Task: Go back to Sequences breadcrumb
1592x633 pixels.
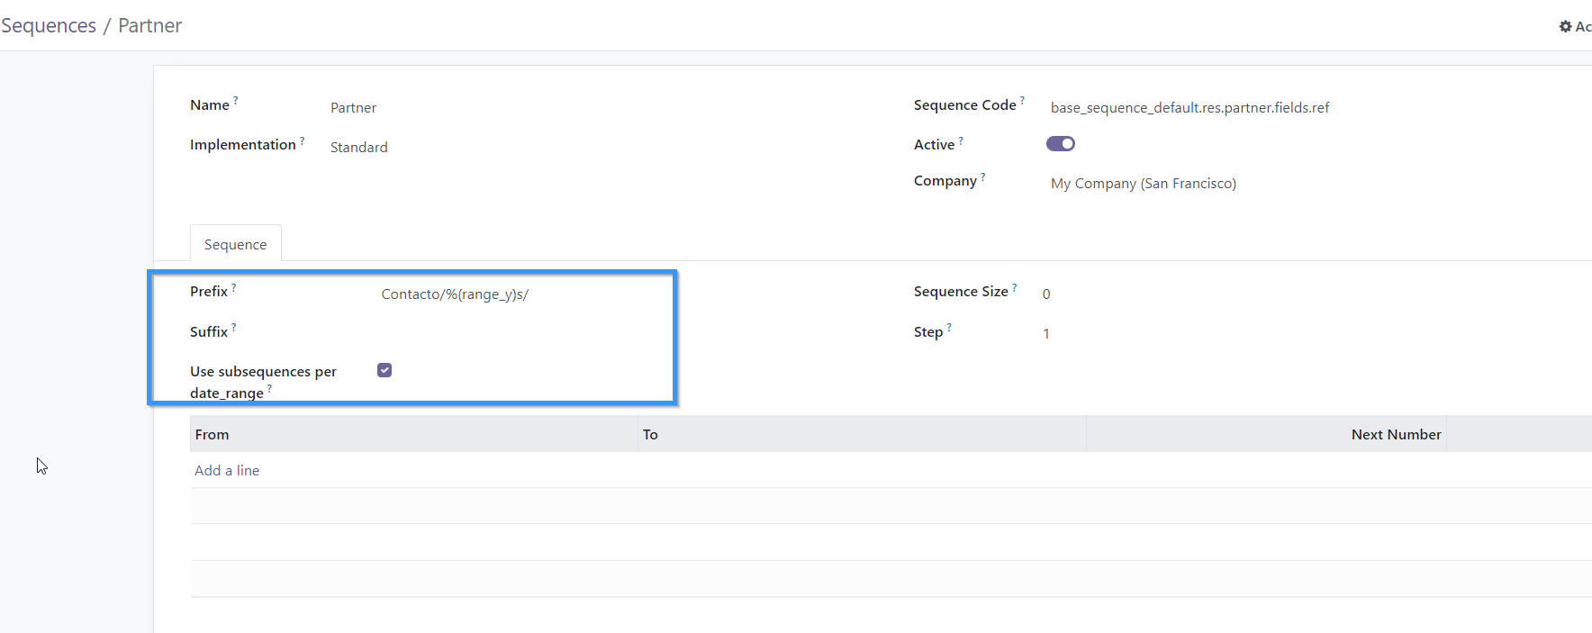Action: [x=49, y=26]
